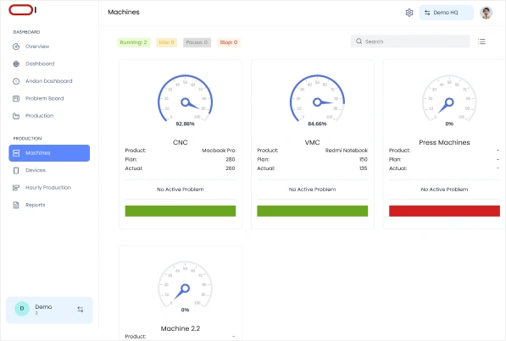
Task: Click the Press Machines 0% gauge
Action: click(x=449, y=100)
